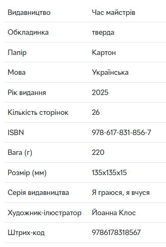Click the size value 135x135x15
Viewport: 166px width, 247px height.
[x=109, y=173]
